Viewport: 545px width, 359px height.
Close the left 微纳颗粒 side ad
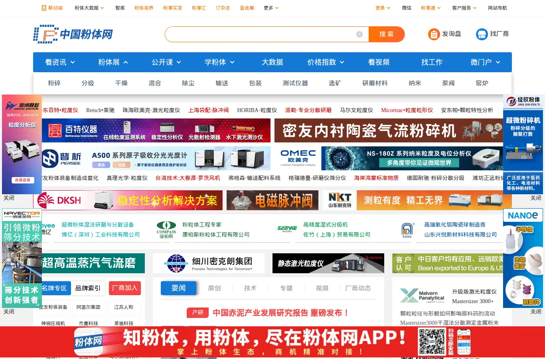coord(9,198)
